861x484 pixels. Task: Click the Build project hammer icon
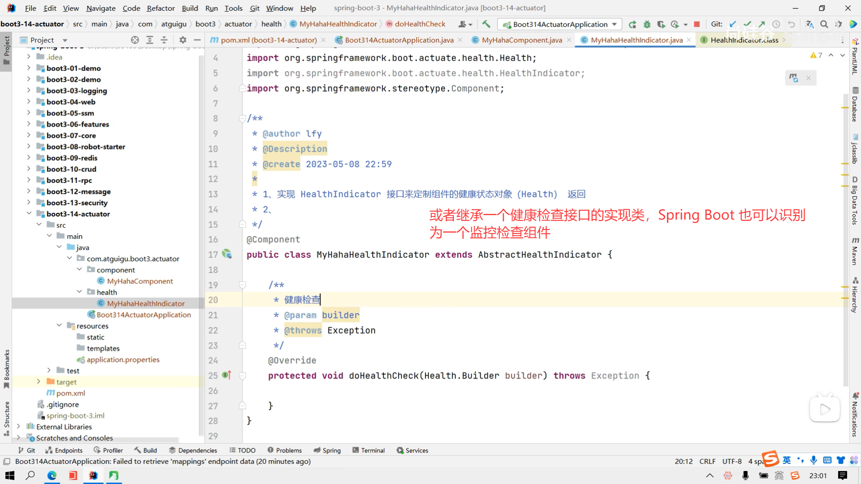[x=486, y=24]
